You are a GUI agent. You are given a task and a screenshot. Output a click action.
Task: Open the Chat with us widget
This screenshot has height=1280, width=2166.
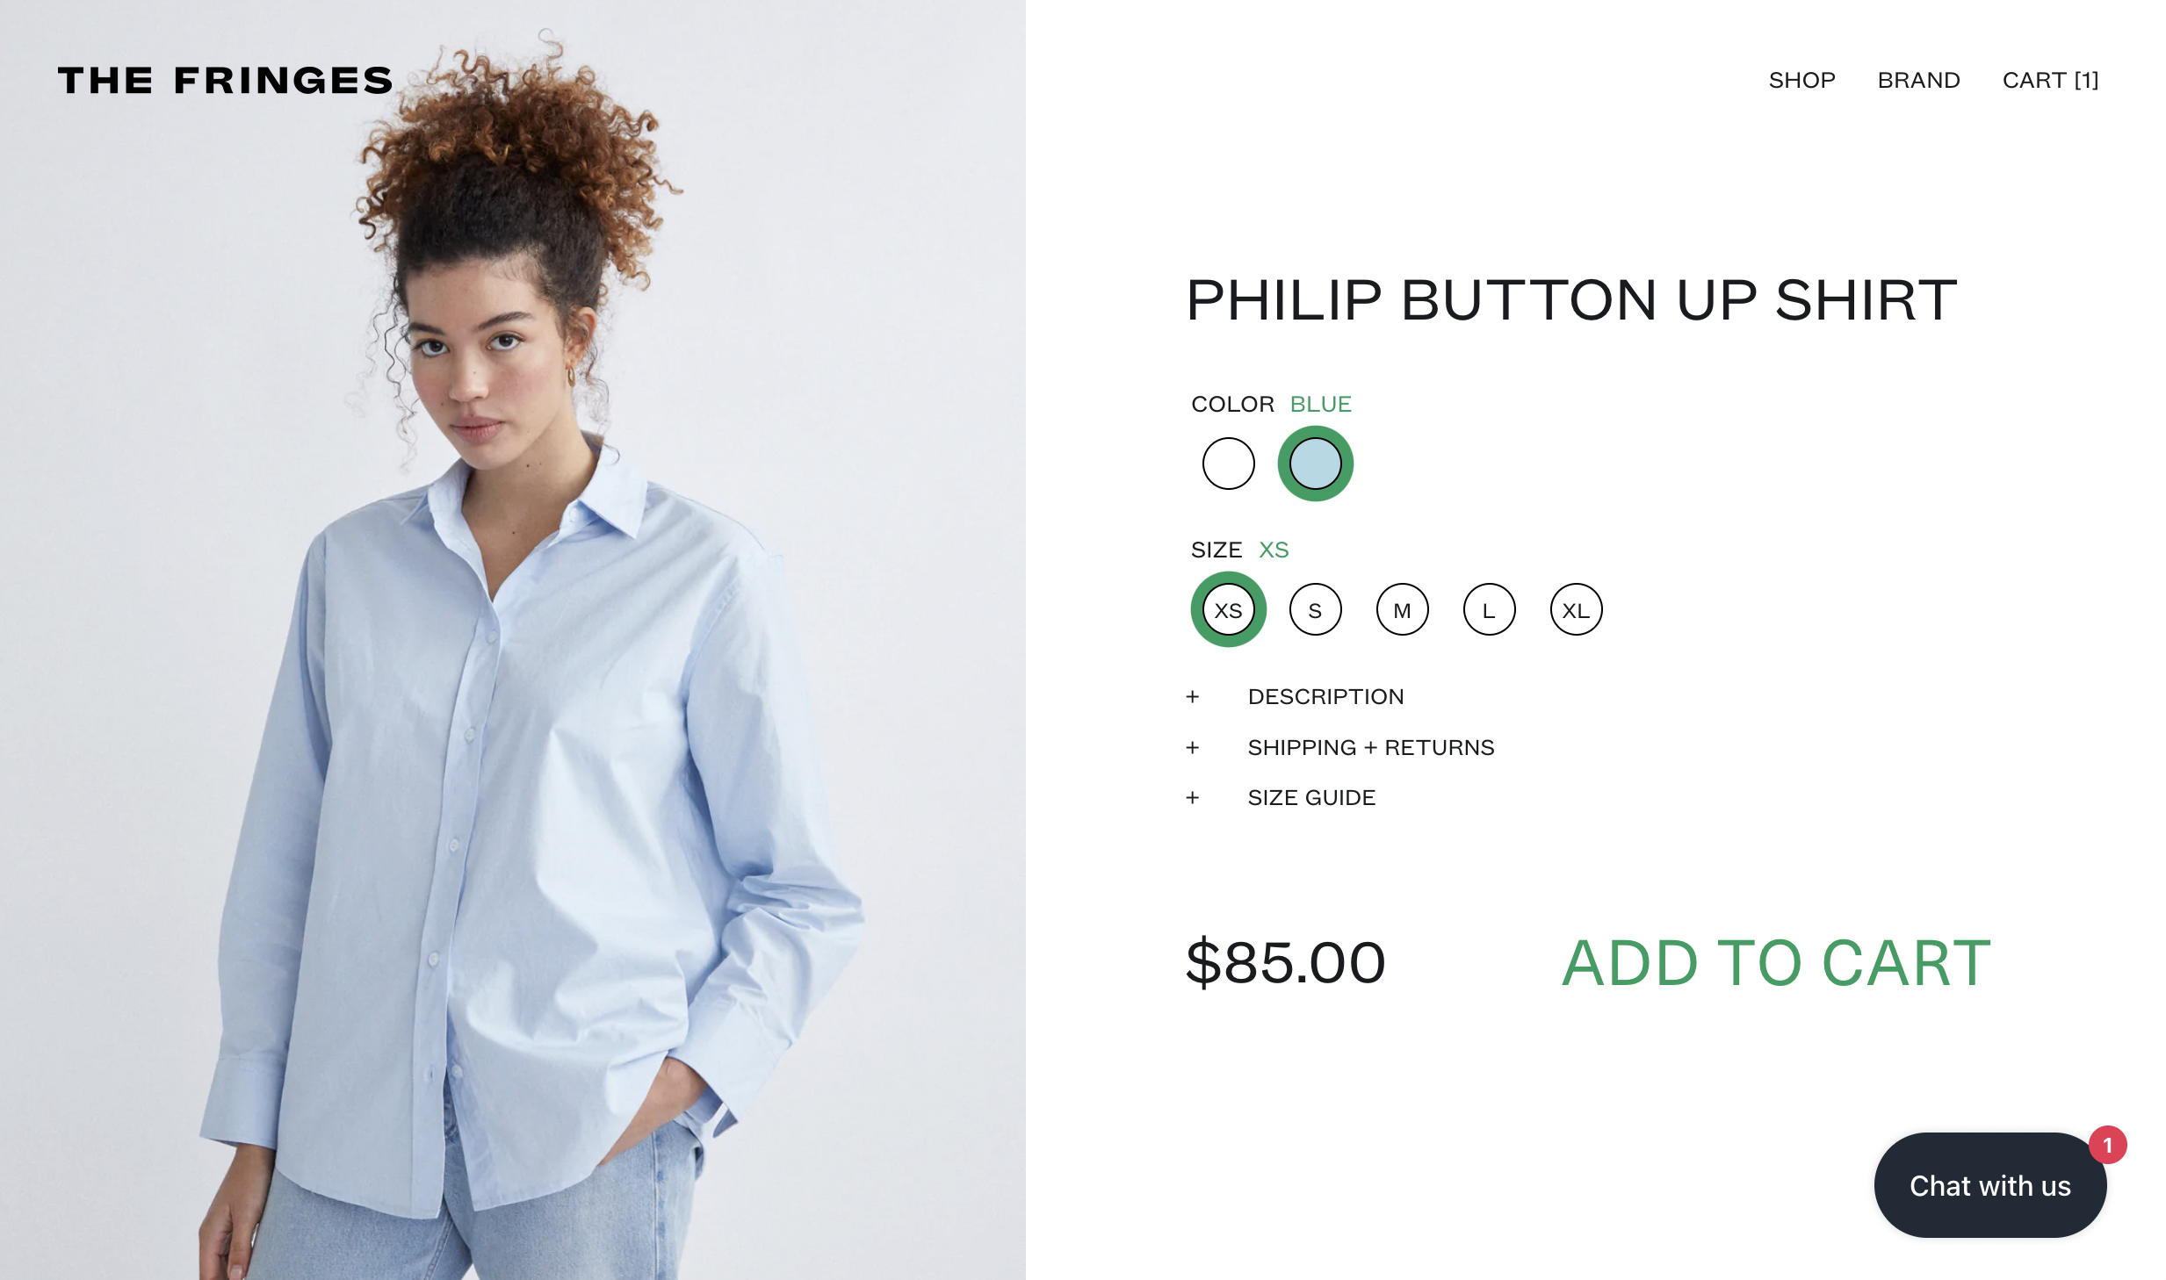point(1989,1185)
